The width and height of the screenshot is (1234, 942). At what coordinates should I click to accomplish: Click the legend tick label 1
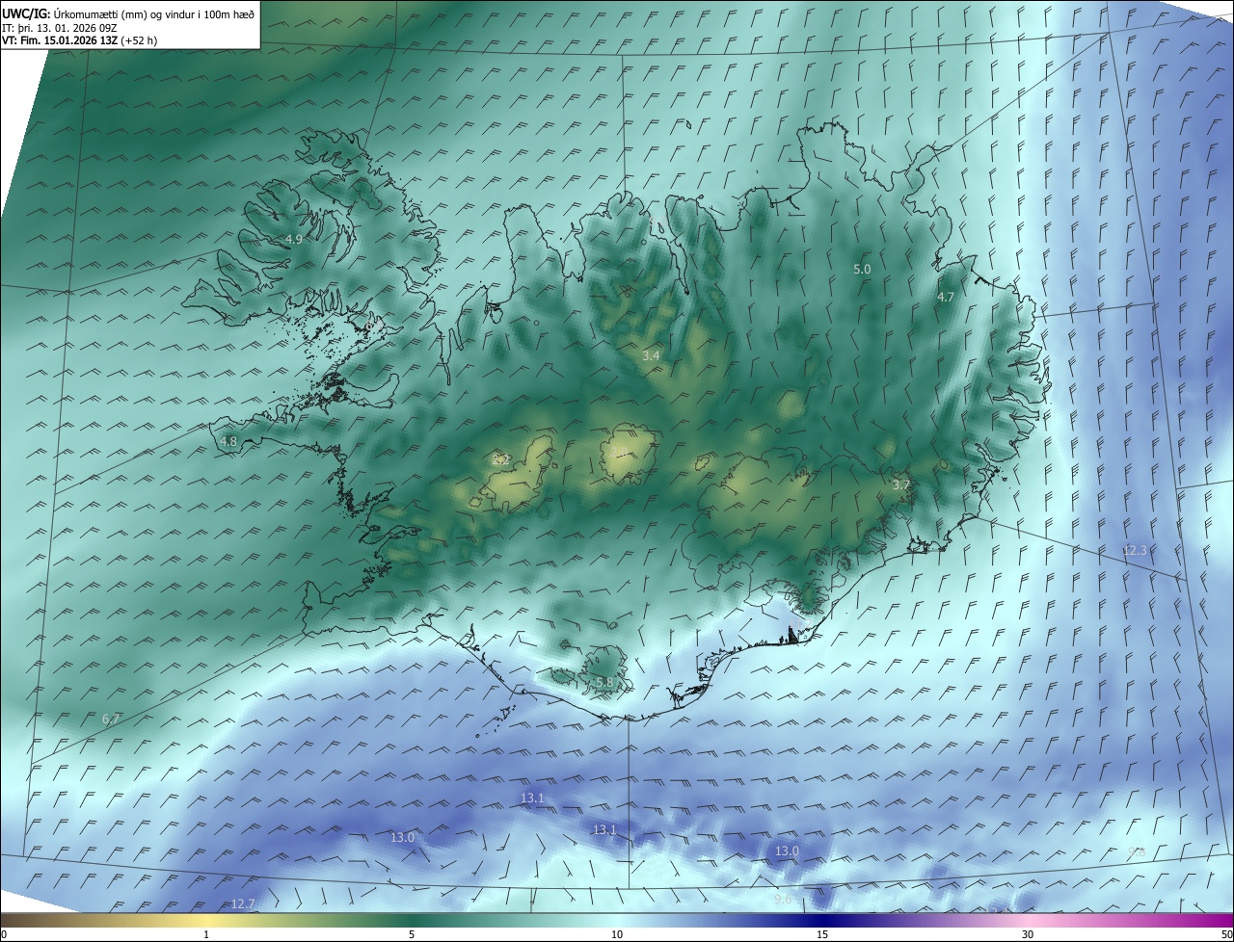pyautogui.click(x=206, y=935)
